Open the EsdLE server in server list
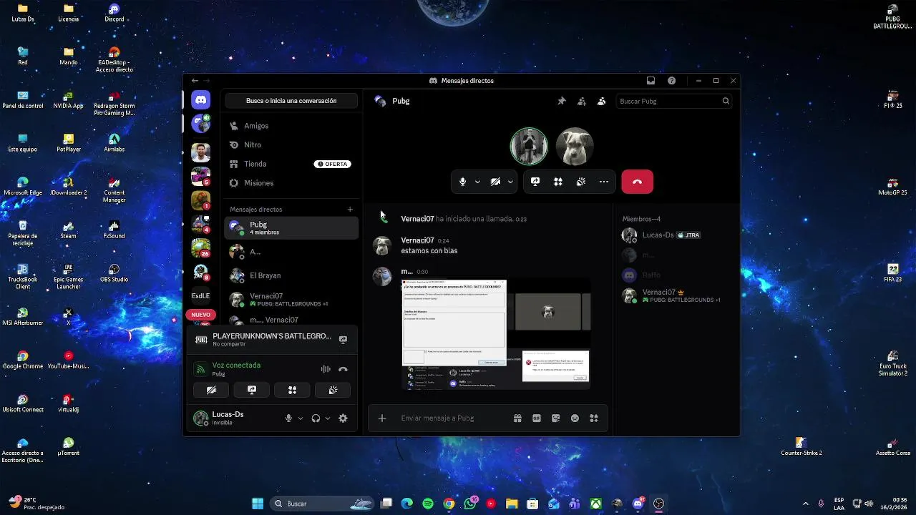916x515 pixels. [x=201, y=295]
